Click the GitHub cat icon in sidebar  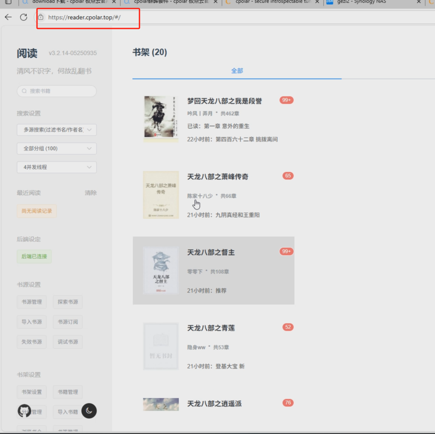25,410
